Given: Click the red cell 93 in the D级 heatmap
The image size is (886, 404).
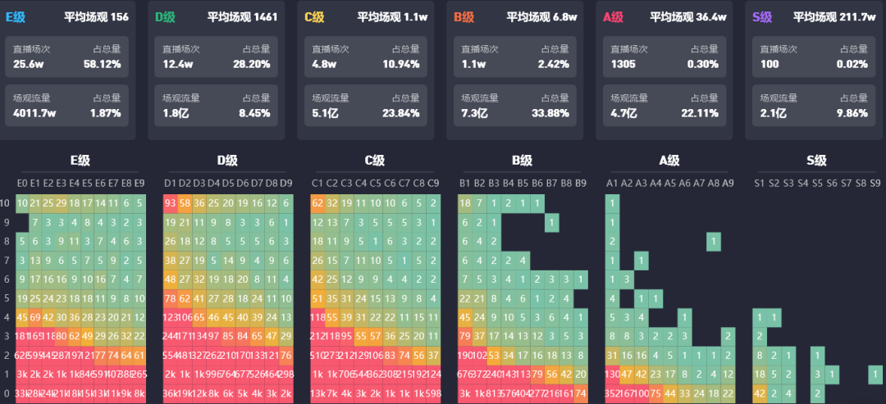Looking at the screenshot, I should click(171, 203).
